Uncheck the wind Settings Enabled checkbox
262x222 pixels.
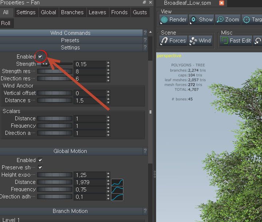40,57
